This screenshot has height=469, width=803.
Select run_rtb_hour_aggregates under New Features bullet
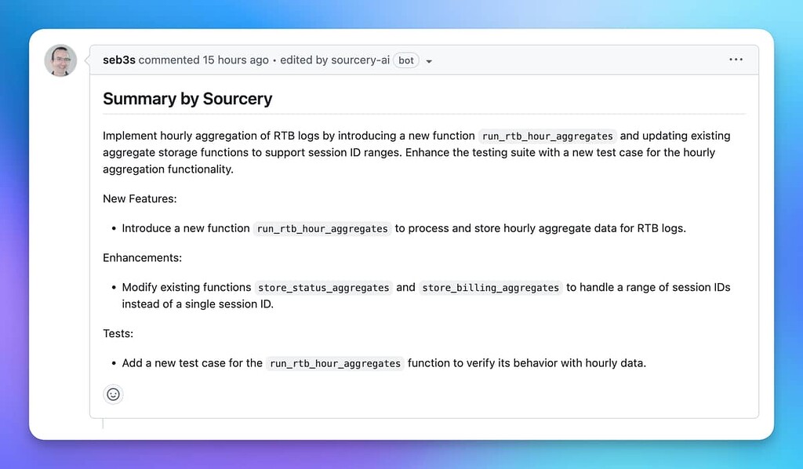[322, 228]
